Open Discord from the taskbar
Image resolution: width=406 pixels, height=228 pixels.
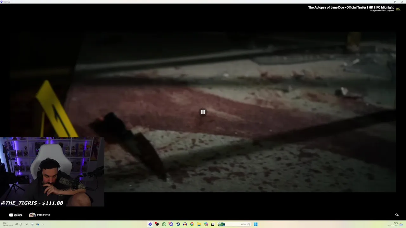point(171,224)
